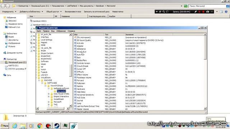Collapse the Wow6432Node key
The image size is (230, 129).
[45, 86]
